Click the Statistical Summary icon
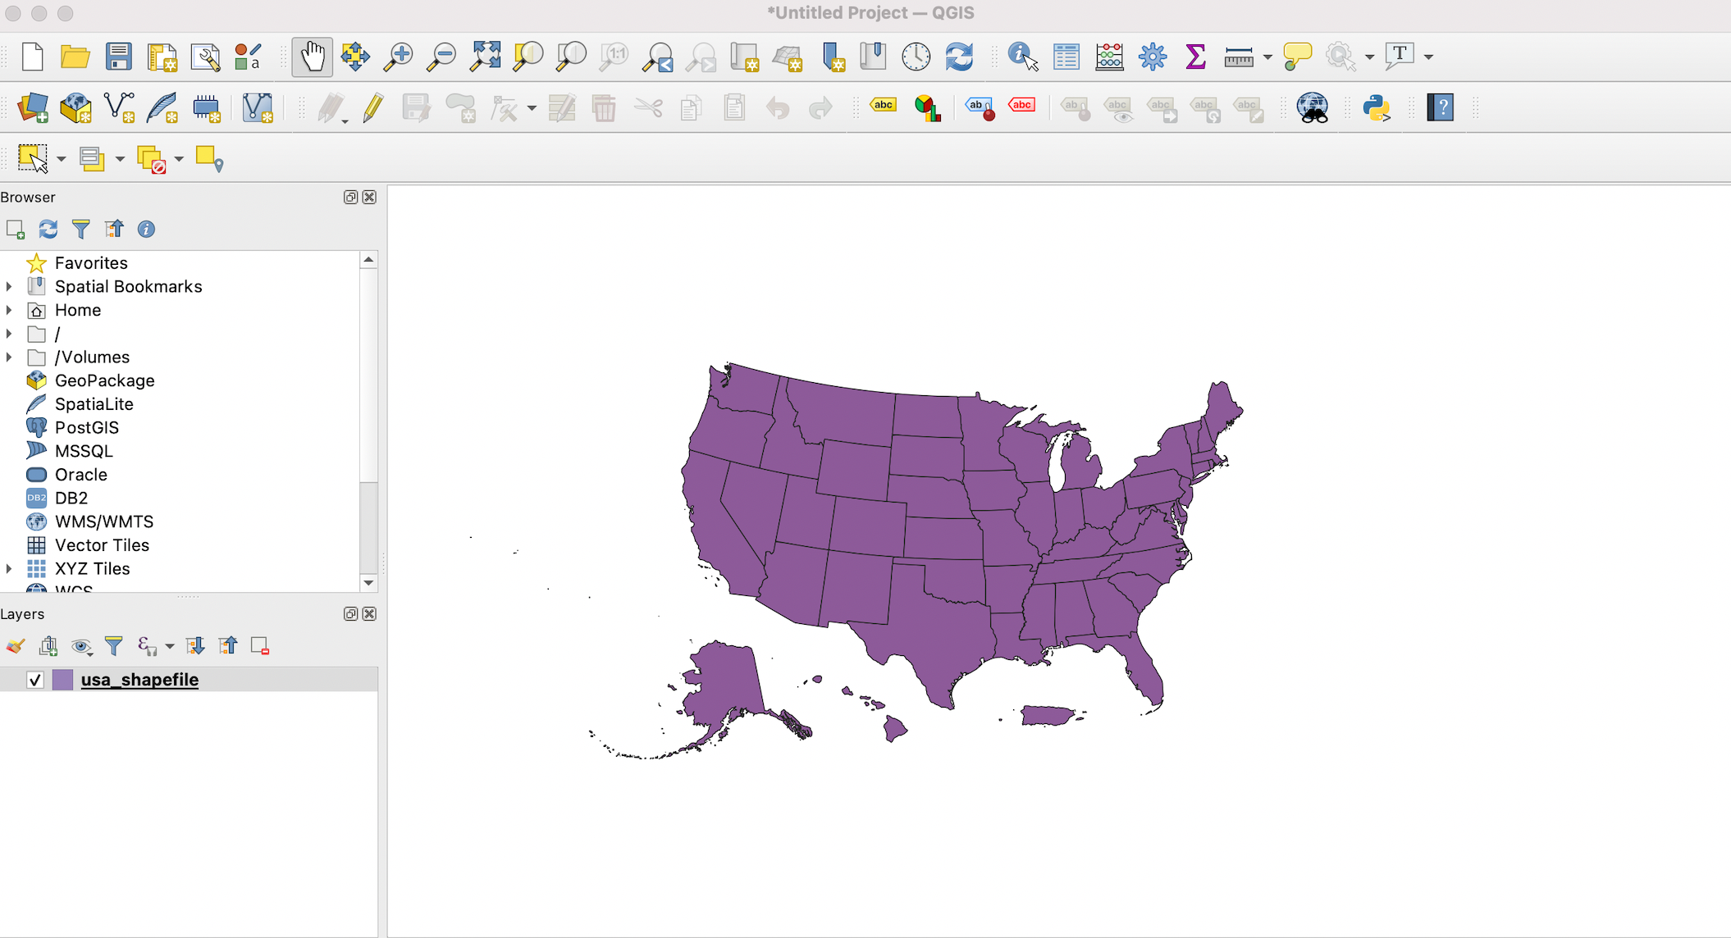 pyautogui.click(x=1194, y=56)
